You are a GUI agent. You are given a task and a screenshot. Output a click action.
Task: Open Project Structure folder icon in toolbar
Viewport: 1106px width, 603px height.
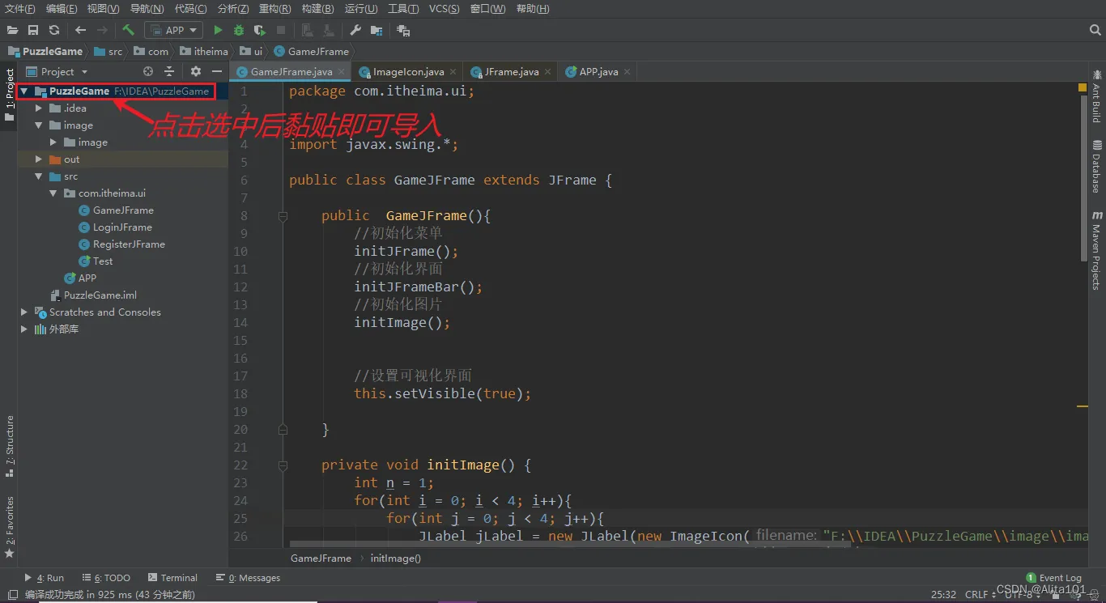tap(376, 30)
